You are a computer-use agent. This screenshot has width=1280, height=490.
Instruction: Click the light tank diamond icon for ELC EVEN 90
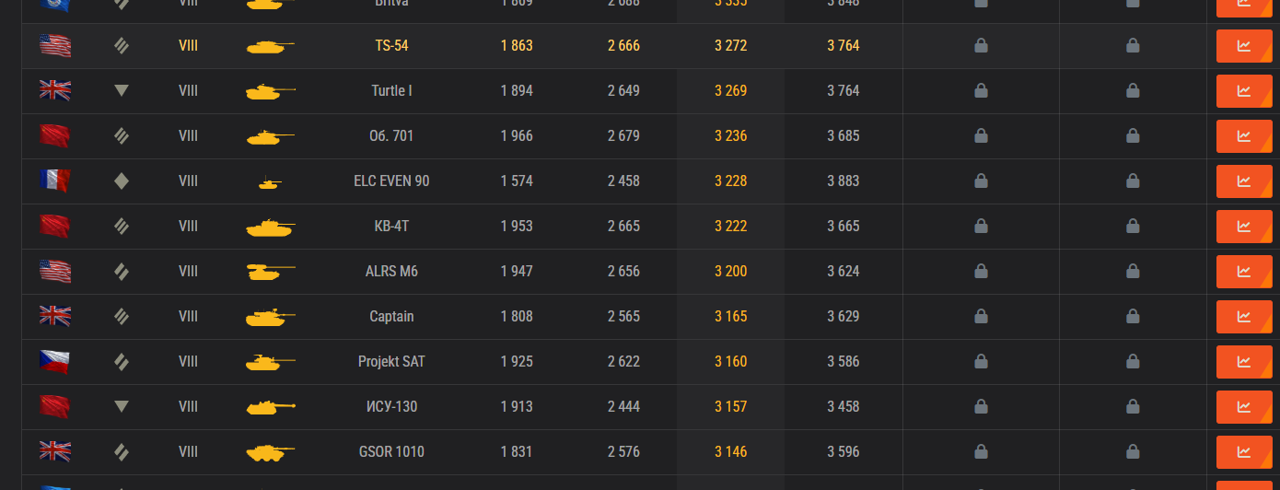click(122, 181)
